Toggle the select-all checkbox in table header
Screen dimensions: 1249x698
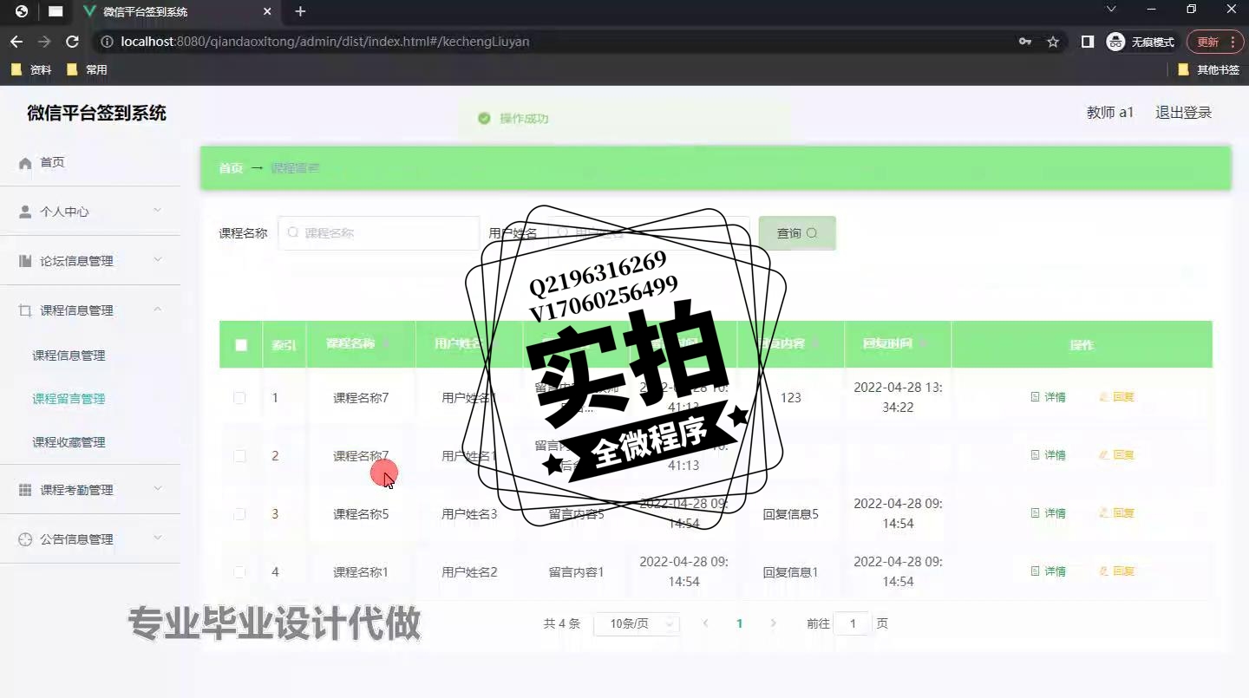click(241, 344)
